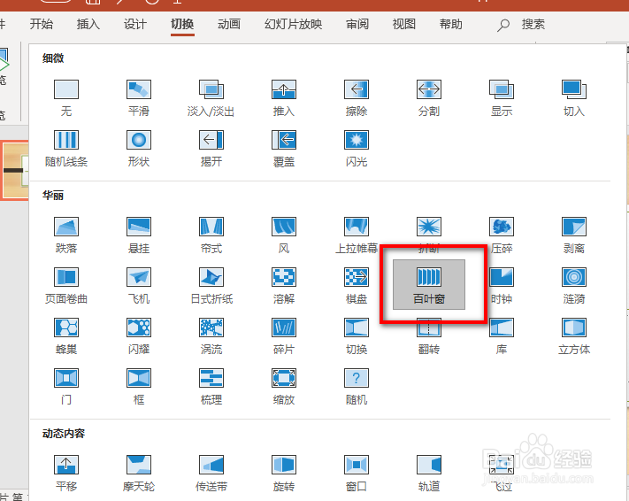
Task: Choose the 轨道 (Orbit) transition
Action: coord(429,474)
